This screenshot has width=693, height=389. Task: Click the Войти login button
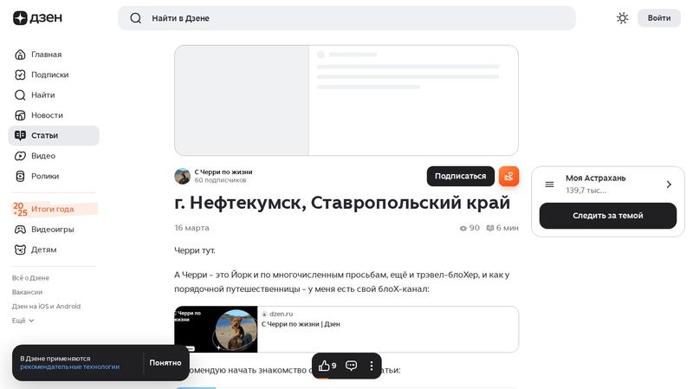658,18
